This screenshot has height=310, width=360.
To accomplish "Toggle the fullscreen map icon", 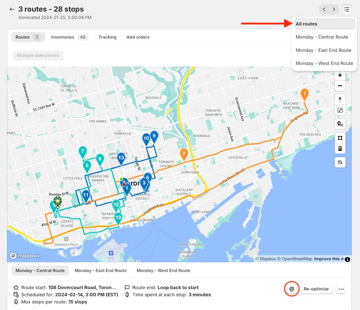I will pyautogui.click(x=340, y=110).
